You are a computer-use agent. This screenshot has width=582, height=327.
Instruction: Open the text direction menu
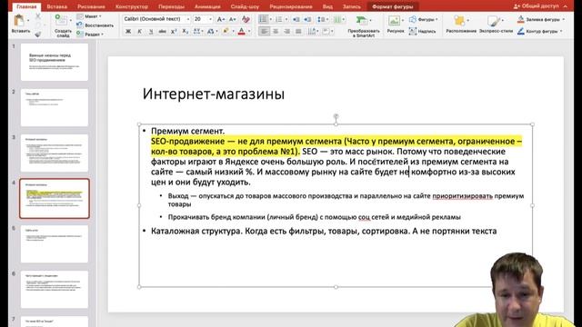[312, 32]
